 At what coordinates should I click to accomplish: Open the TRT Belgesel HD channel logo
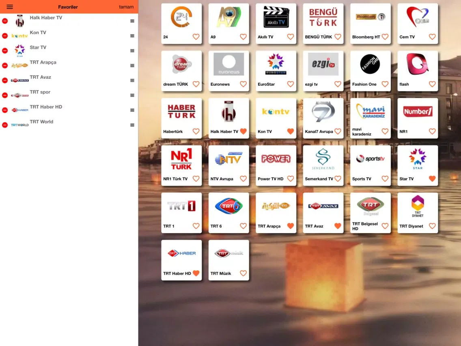point(371,206)
